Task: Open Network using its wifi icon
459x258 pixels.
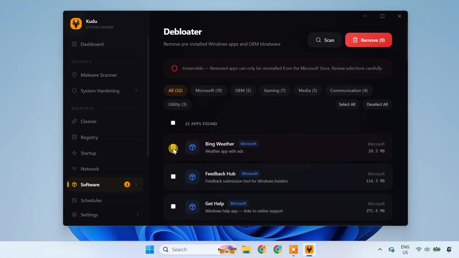Action: tap(74, 169)
